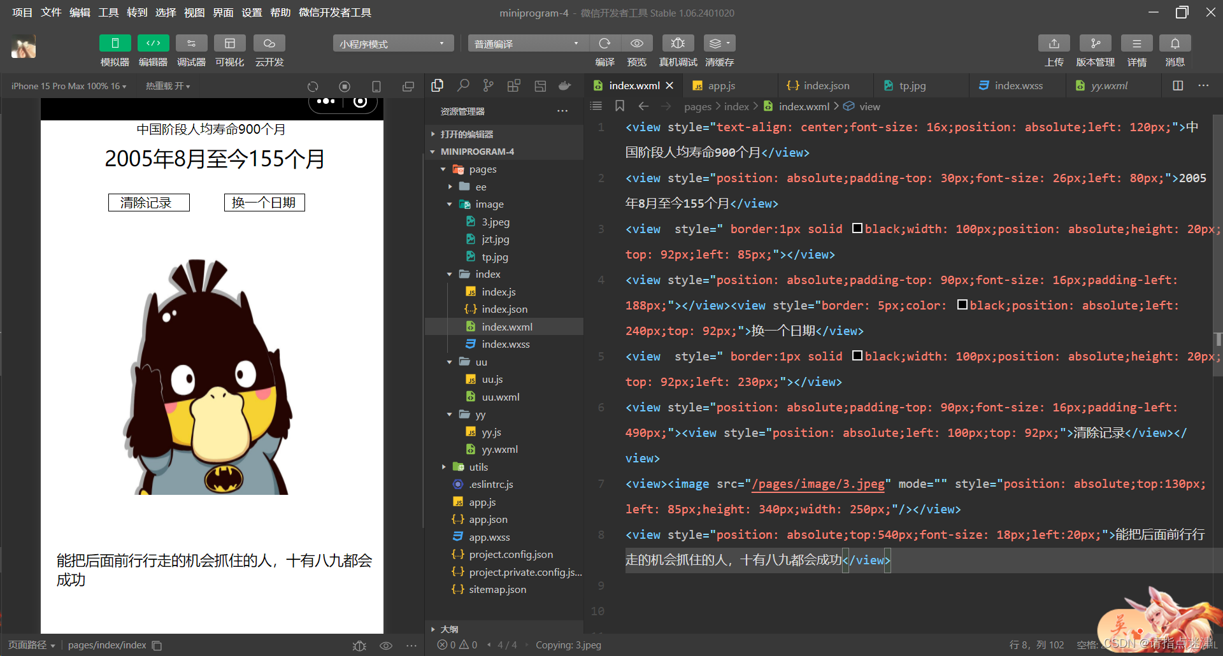Open the 小程序模式 mode dropdown

pos(393,43)
